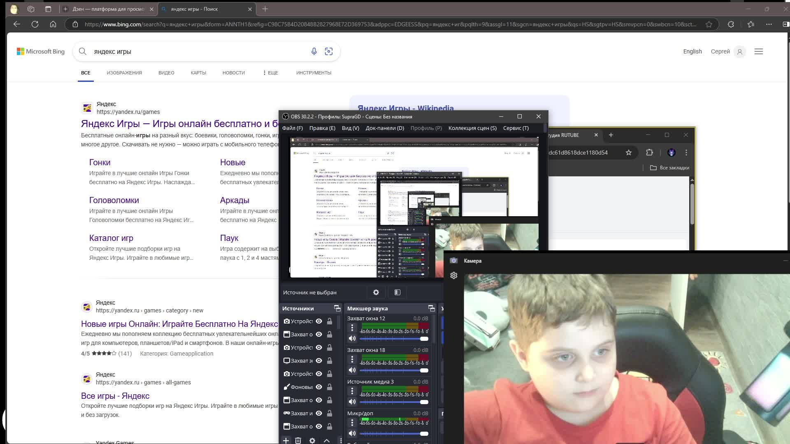The width and height of the screenshot is (790, 444).
Task: Pop out the Микшер звука dock panel
Action: (431, 308)
